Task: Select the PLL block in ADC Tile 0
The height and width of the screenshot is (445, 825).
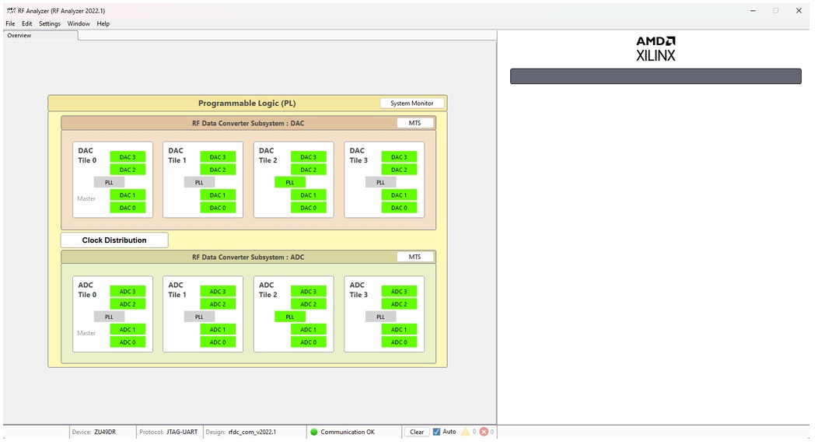Action: [x=109, y=317]
